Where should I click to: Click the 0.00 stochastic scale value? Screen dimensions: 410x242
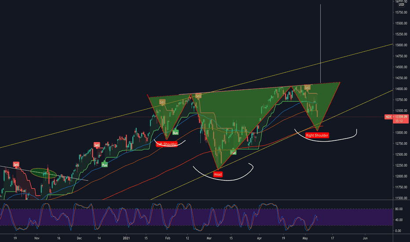pyautogui.click(x=398, y=231)
